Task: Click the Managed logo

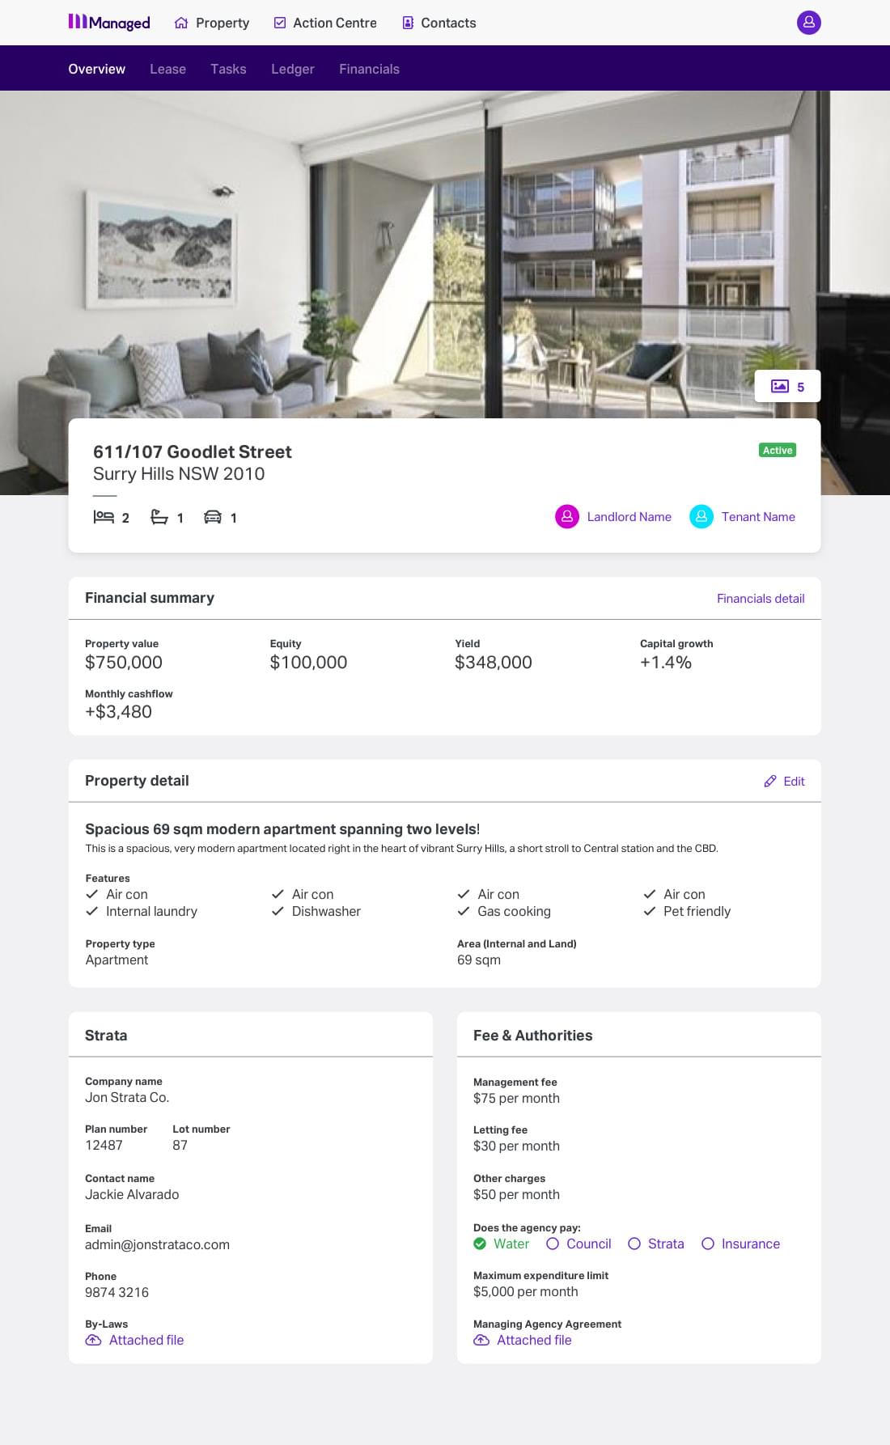Action: [x=109, y=23]
